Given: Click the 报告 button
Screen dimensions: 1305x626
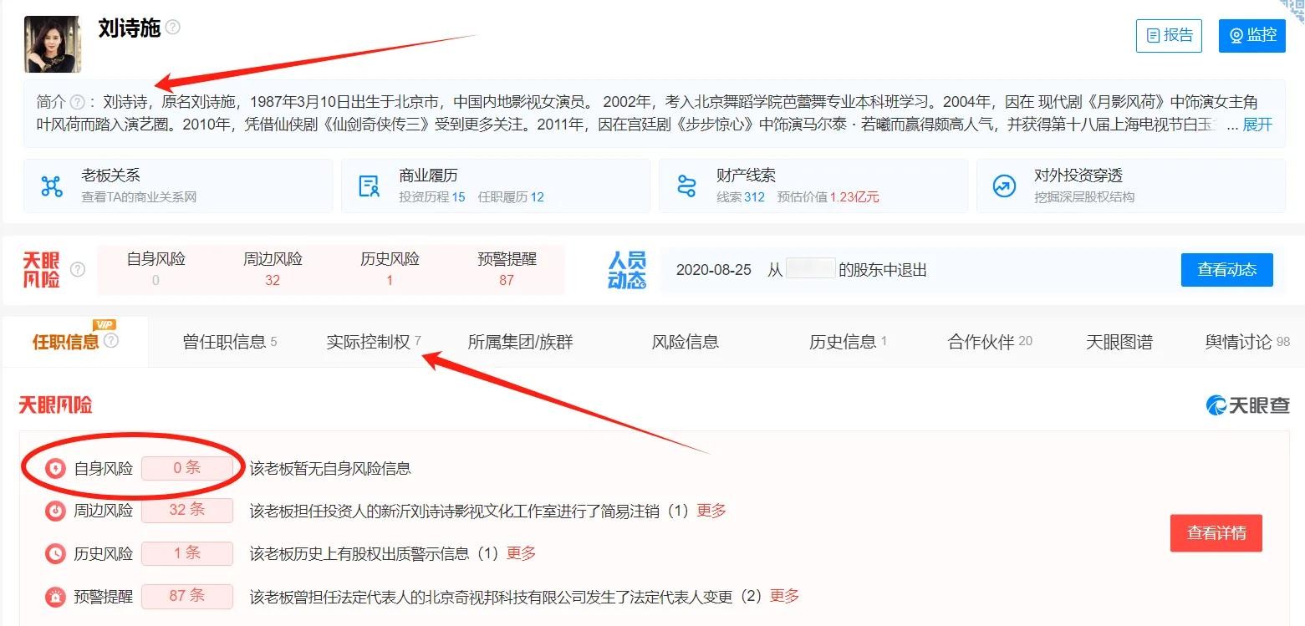Looking at the screenshot, I should click(1169, 36).
